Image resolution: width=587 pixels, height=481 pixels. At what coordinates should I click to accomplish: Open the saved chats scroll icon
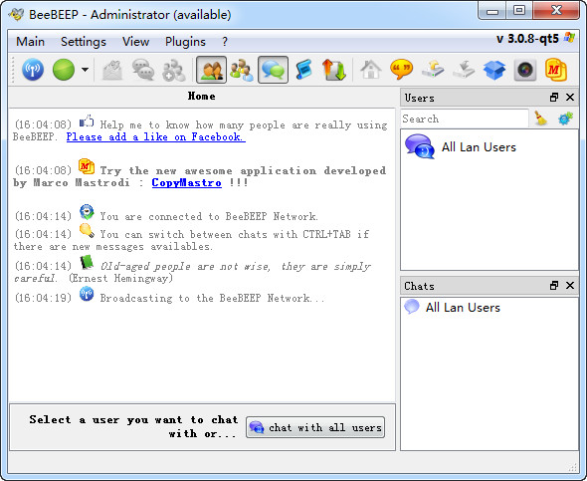303,70
